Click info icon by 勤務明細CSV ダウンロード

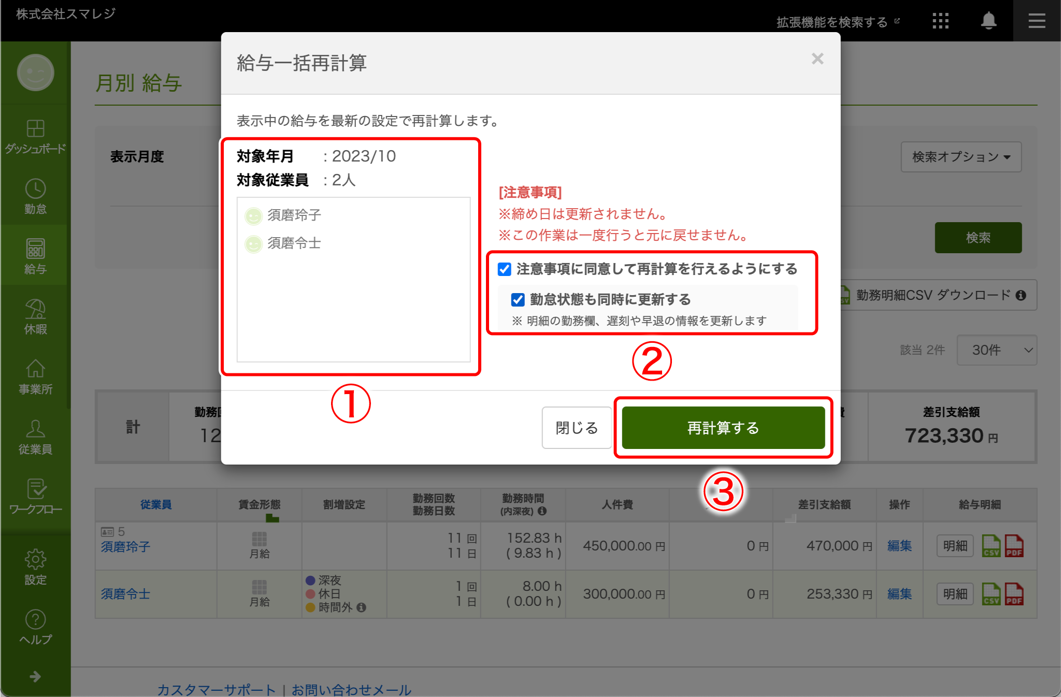click(x=1021, y=295)
